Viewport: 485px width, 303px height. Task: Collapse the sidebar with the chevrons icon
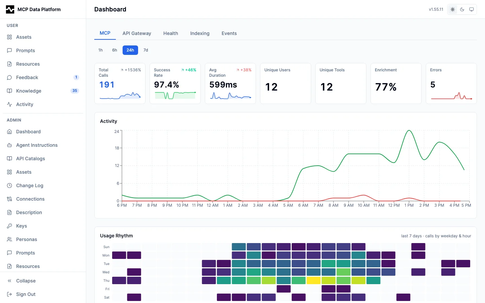9,281
